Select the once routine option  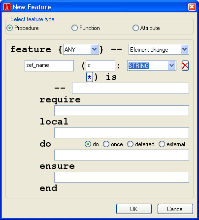(x=113, y=144)
